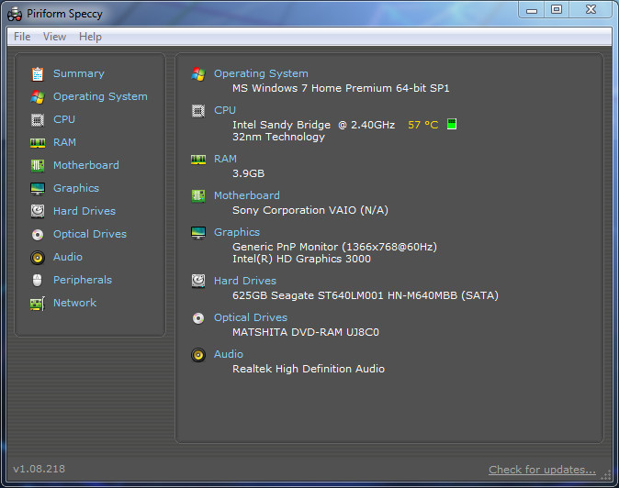Screen dimensions: 619x488
Task: Click the Network card icon in sidebar
Action: (x=38, y=304)
